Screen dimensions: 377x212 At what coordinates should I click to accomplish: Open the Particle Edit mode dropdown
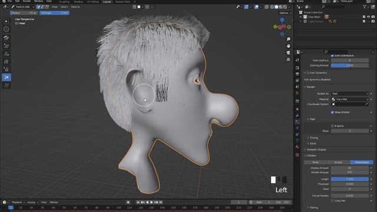(x=22, y=7)
